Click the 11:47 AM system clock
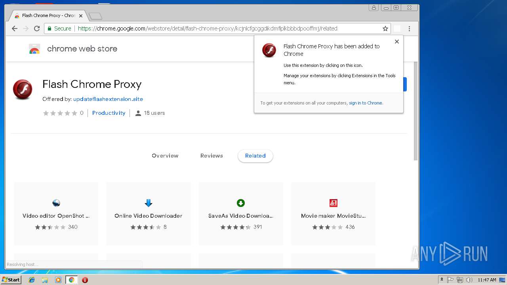507x285 pixels. coord(487,280)
